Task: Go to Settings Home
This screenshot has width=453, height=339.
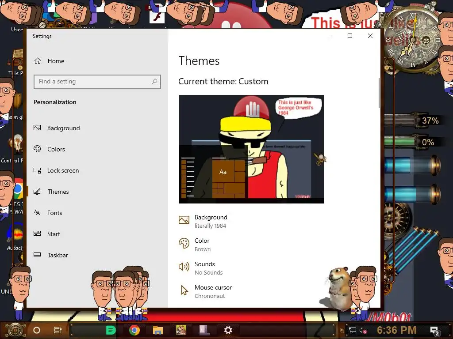Action: point(49,61)
